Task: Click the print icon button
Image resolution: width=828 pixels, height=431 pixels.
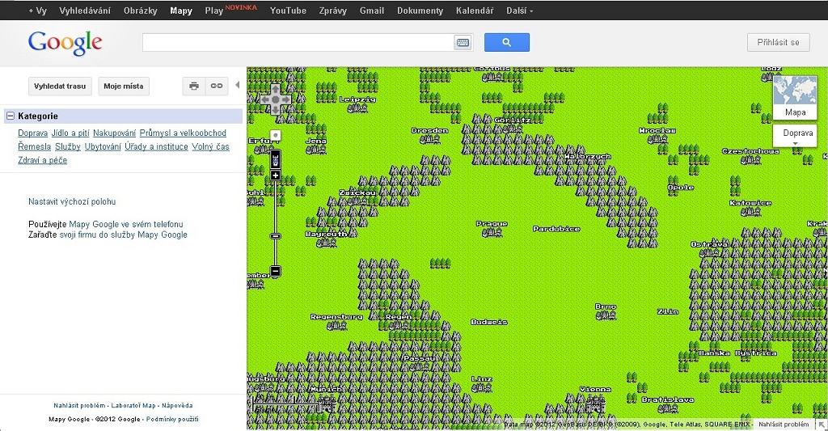Action: (x=194, y=86)
